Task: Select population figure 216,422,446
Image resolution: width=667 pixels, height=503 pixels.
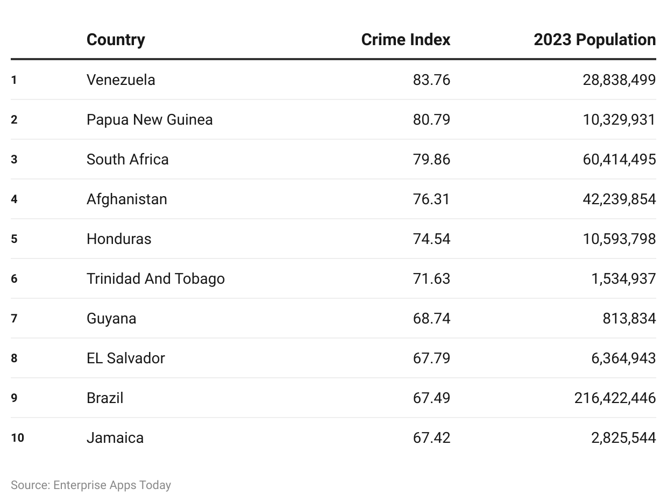Action: [x=615, y=398]
